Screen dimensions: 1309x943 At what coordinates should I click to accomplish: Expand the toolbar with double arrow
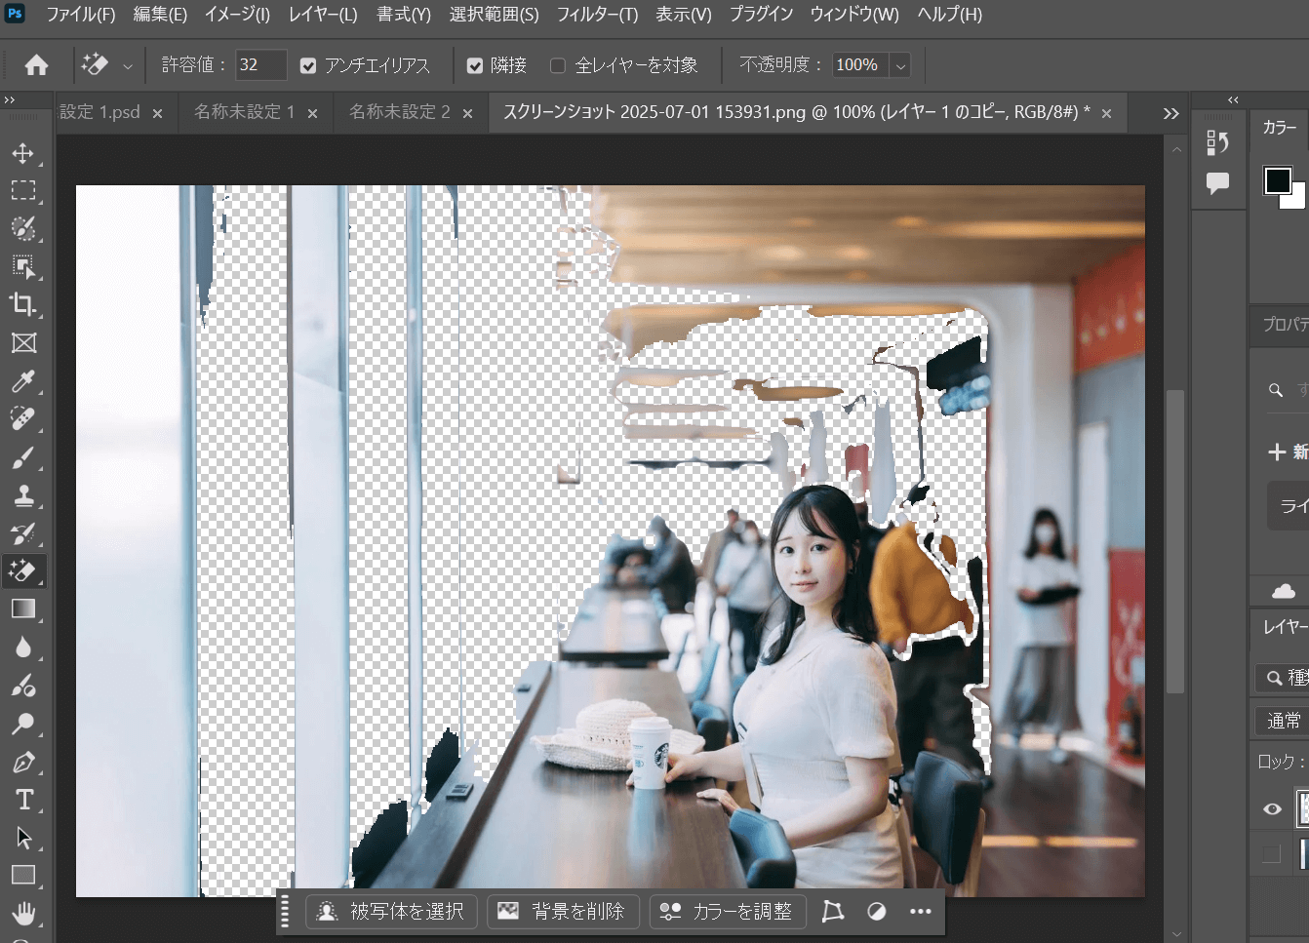click(x=10, y=99)
